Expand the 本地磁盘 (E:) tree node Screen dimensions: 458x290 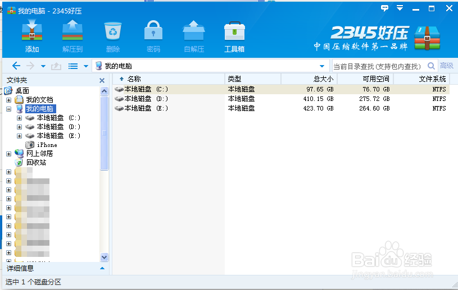coord(19,136)
